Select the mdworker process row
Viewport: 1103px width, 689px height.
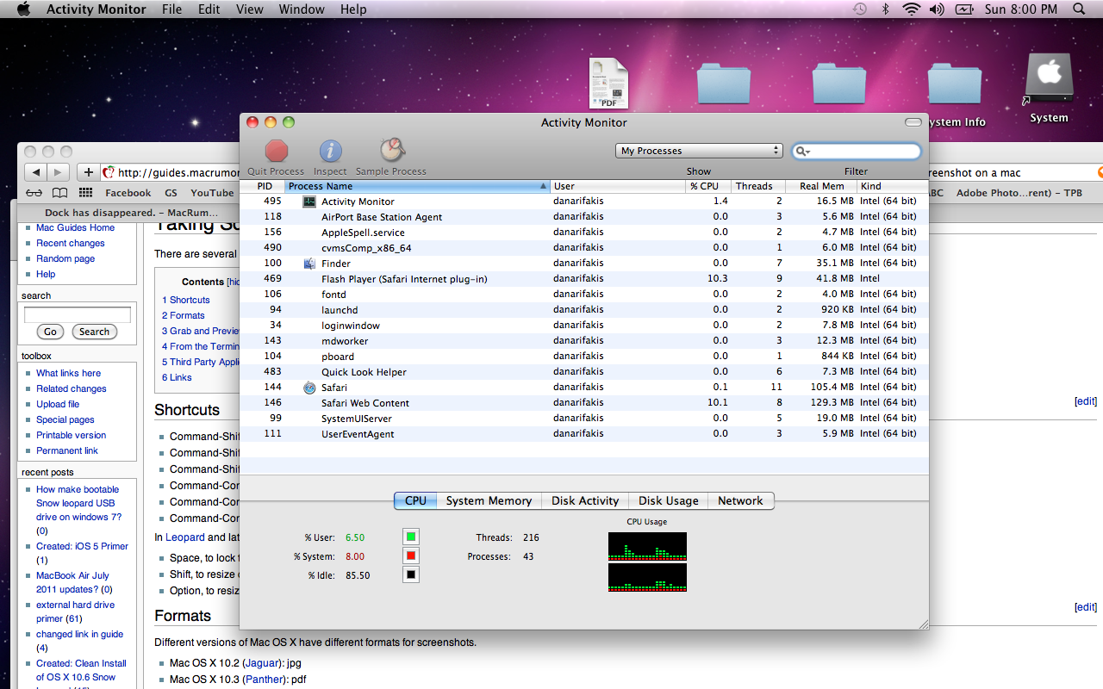[x=584, y=341]
